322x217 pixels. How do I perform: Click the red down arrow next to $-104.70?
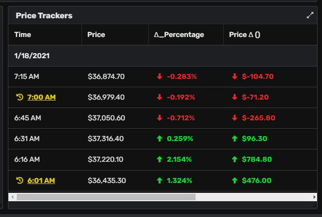tap(235, 76)
